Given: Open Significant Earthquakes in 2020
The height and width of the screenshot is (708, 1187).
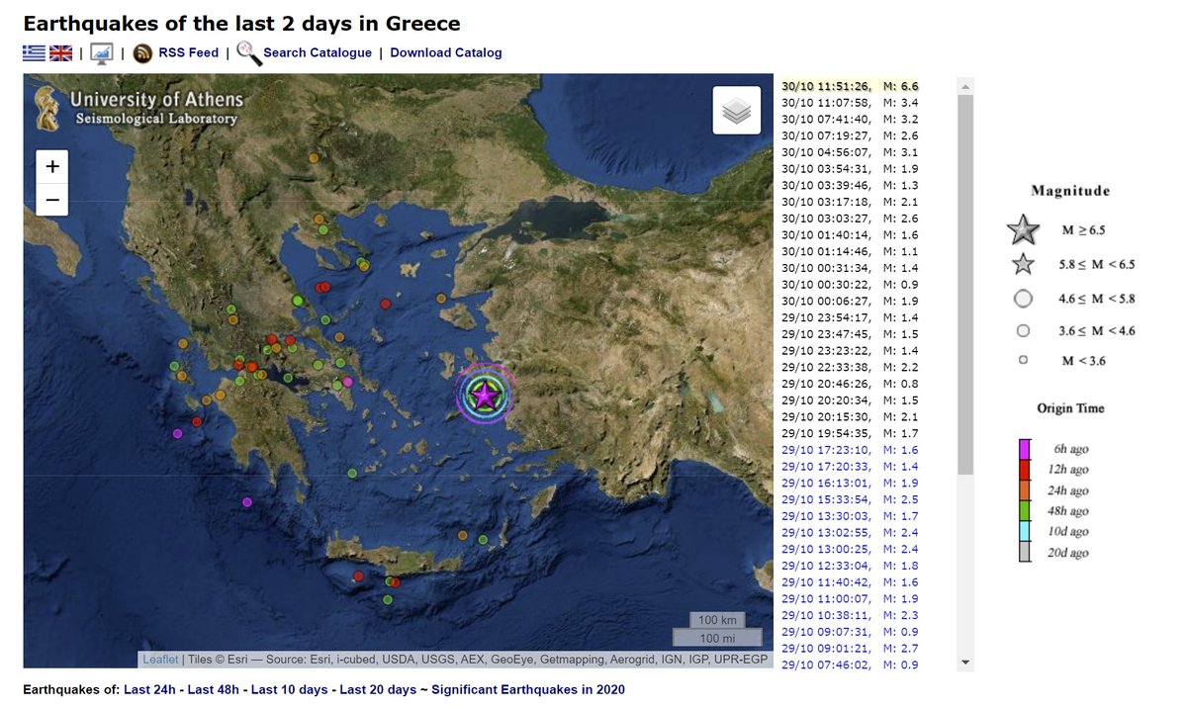Looking at the screenshot, I should coord(528,689).
